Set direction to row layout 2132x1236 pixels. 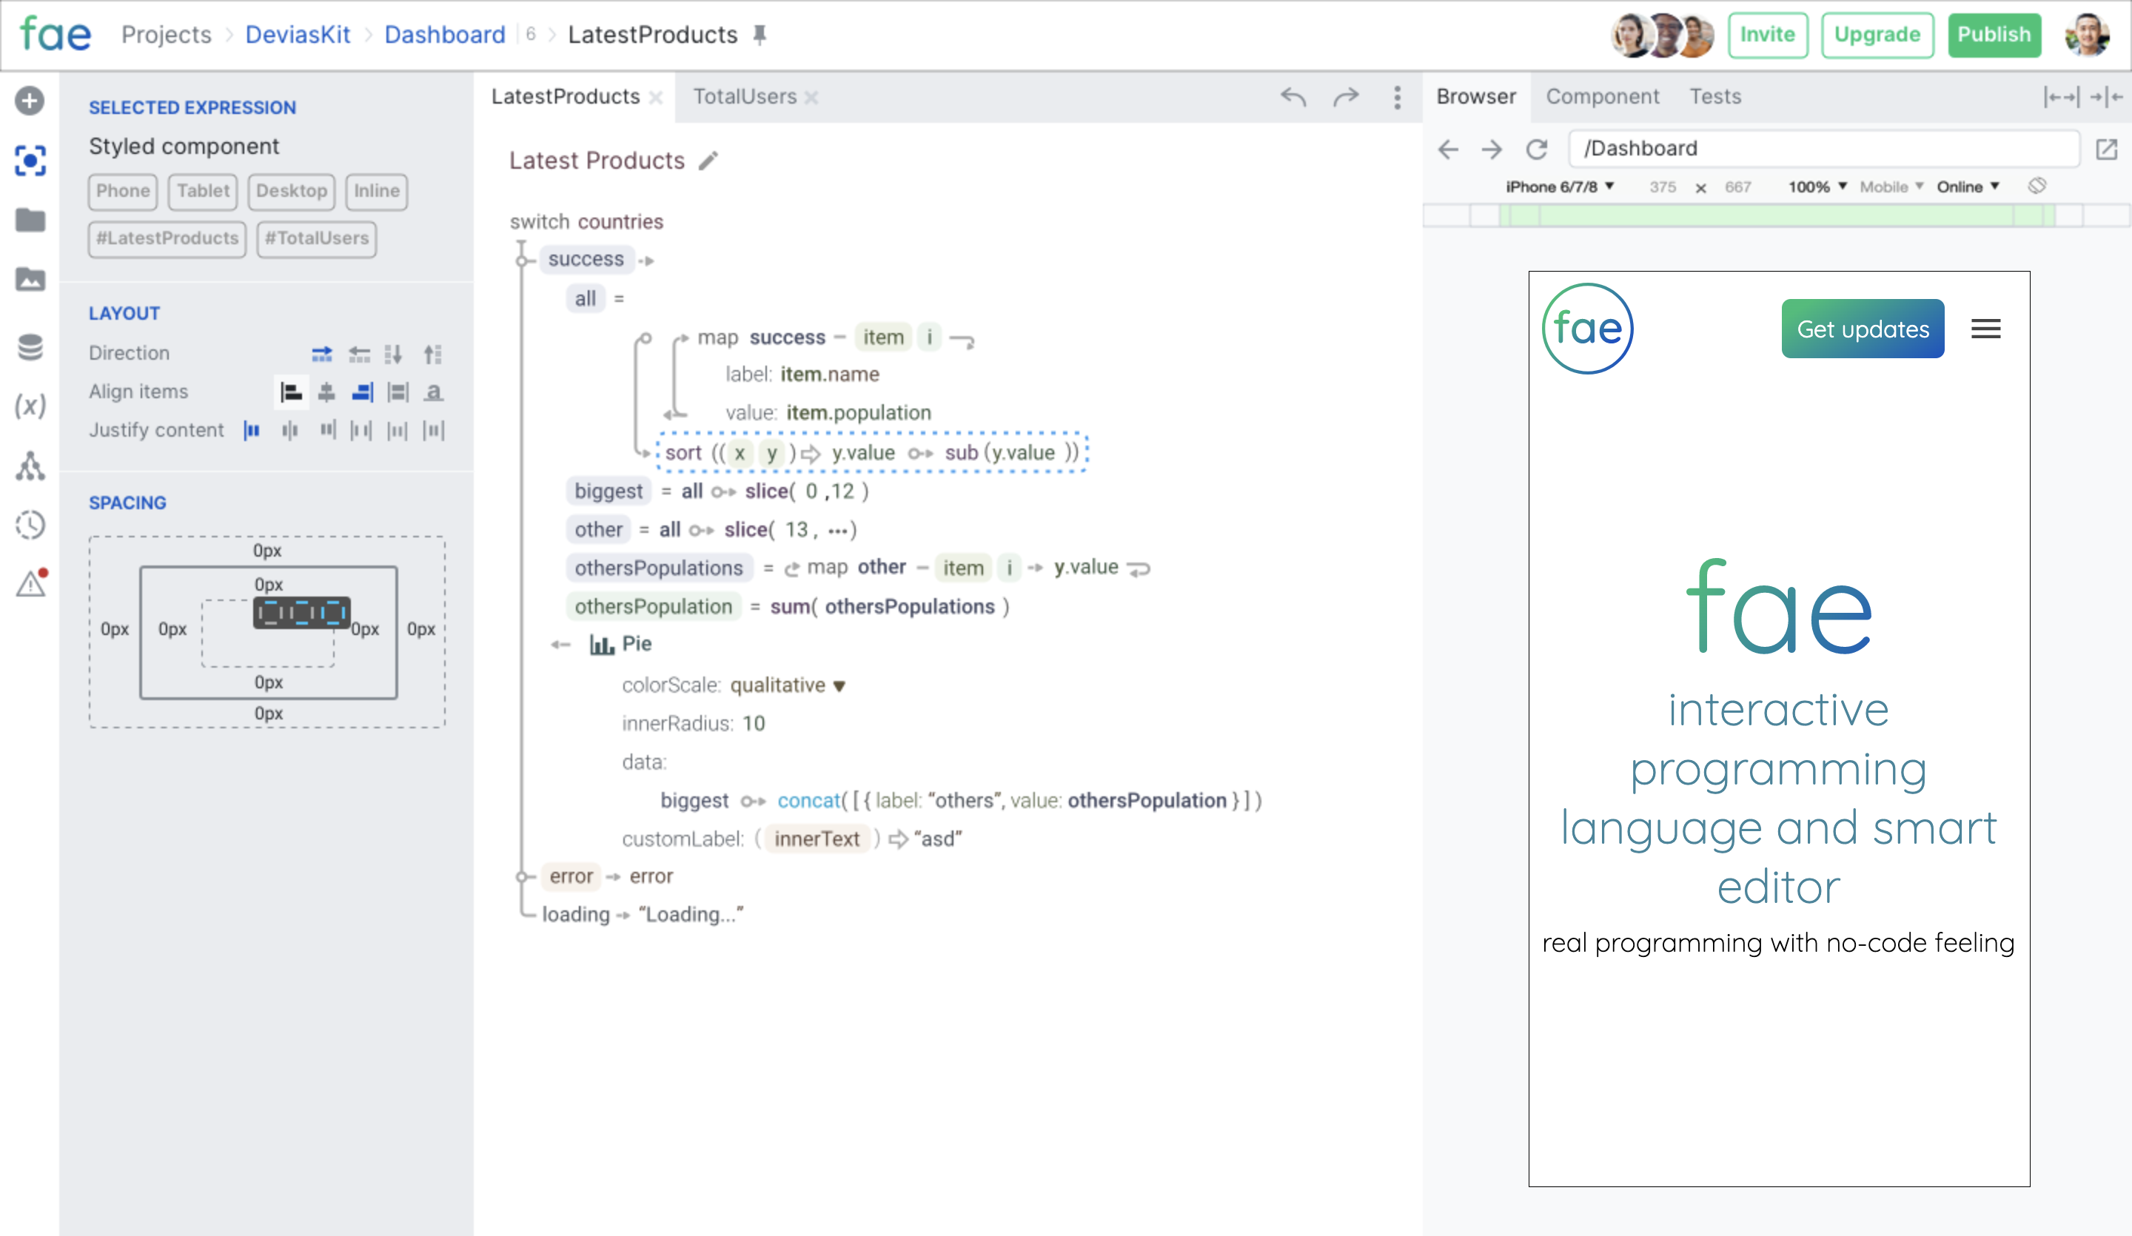click(x=321, y=354)
